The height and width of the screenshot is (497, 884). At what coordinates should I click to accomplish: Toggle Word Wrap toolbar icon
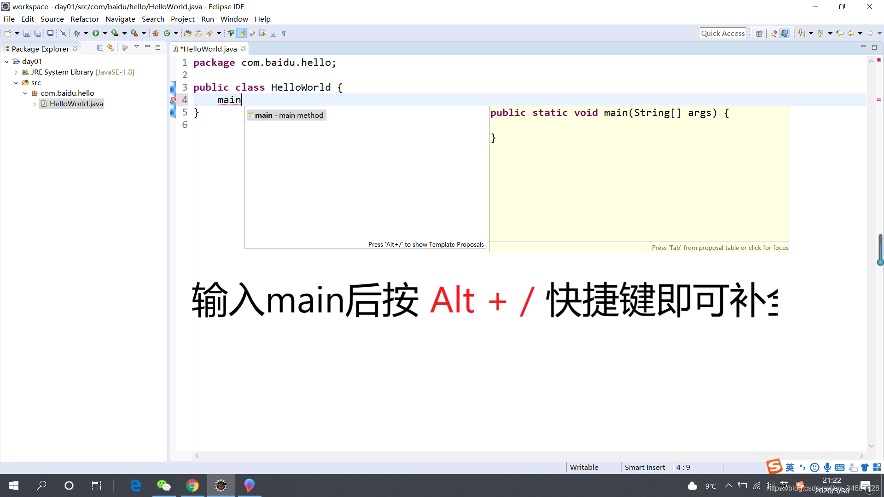coord(263,33)
